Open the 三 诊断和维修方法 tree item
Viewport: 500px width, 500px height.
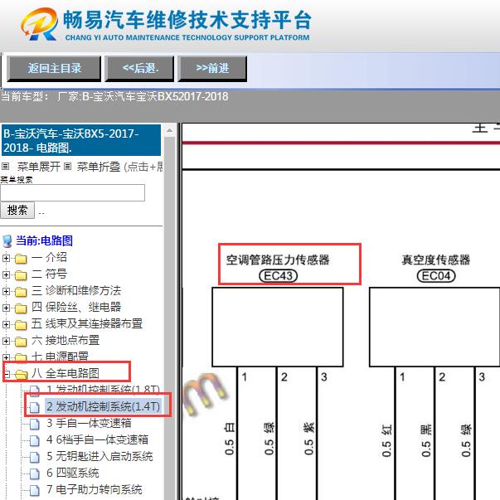[x=76, y=290]
